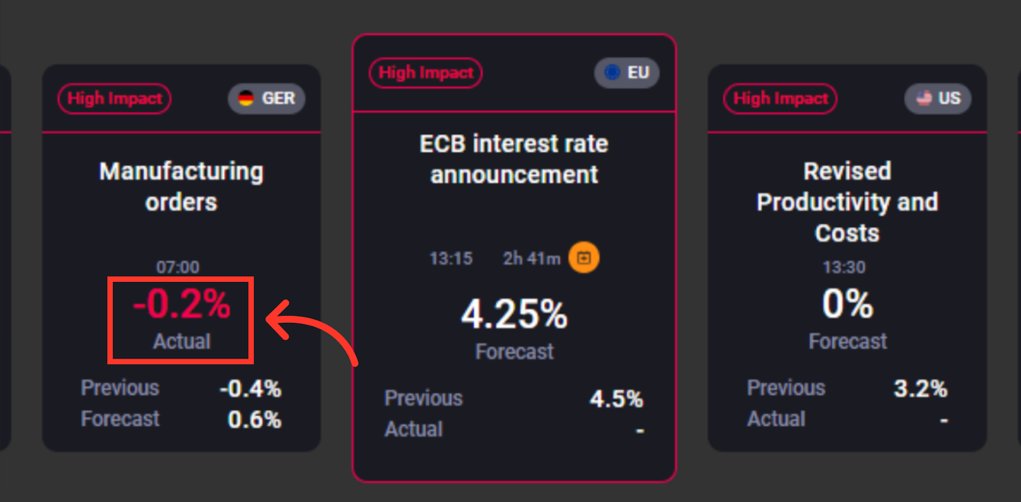Image resolution: width=1021 pixels, height=502 pixels.
Task: Click the German flag icon
Action: tap(246, 98)
